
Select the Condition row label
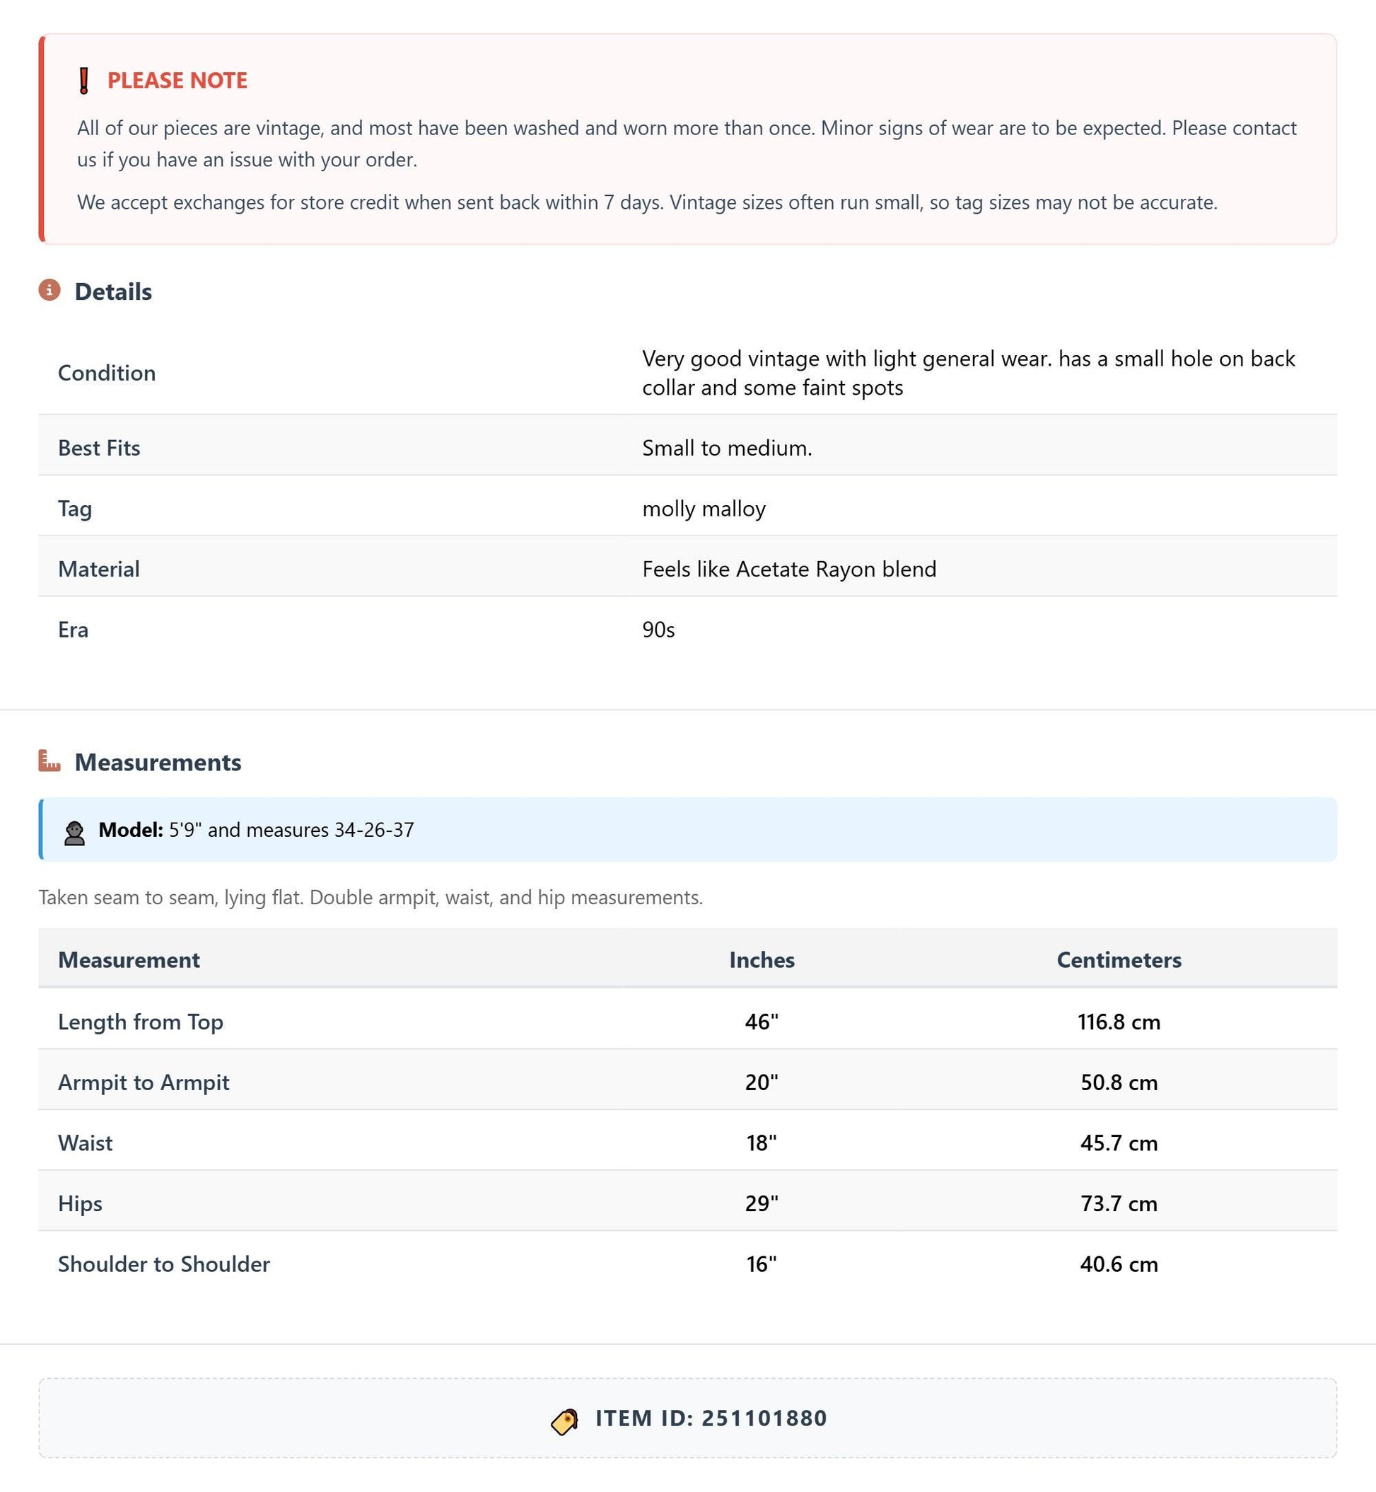pyautogui.click(x=107, y=372)
